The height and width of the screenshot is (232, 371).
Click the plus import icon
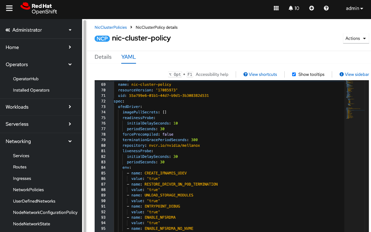(312, 8)
